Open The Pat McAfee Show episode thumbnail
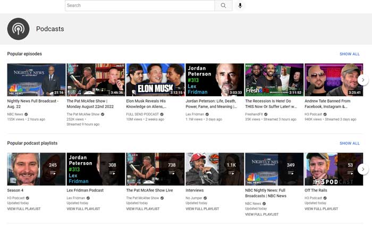This screenshot has height=227, width=372. tap(96, 80)
